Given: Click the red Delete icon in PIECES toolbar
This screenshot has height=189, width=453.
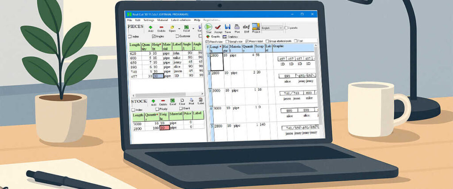Looking at the screenshot, I should tap(161, 27).
